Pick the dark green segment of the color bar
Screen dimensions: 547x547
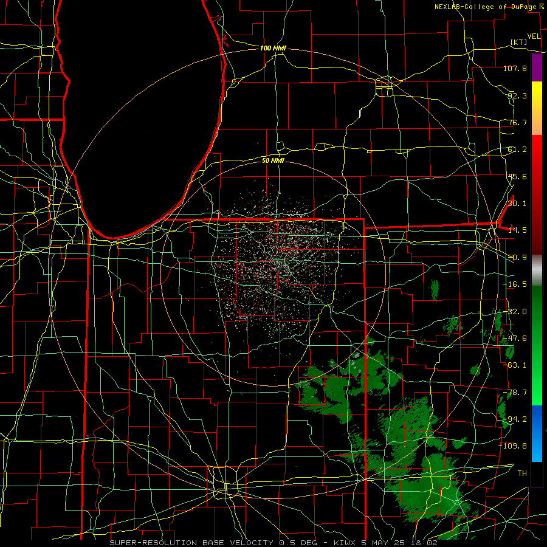click(537, 345)
